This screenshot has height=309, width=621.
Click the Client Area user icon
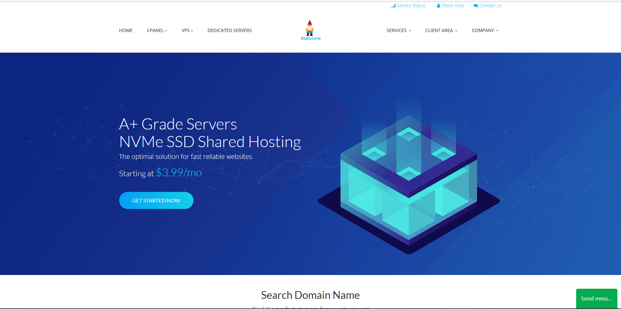(x=438, y=6)
